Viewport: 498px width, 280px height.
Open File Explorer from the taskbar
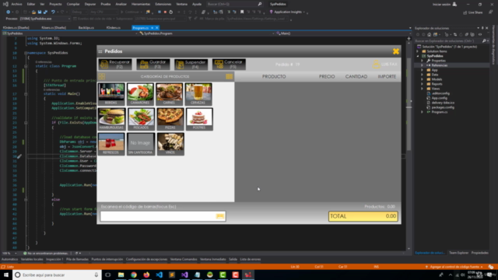coord(121,275)
